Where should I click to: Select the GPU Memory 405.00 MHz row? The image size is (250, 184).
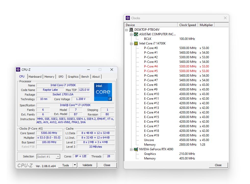coord(176,158)
